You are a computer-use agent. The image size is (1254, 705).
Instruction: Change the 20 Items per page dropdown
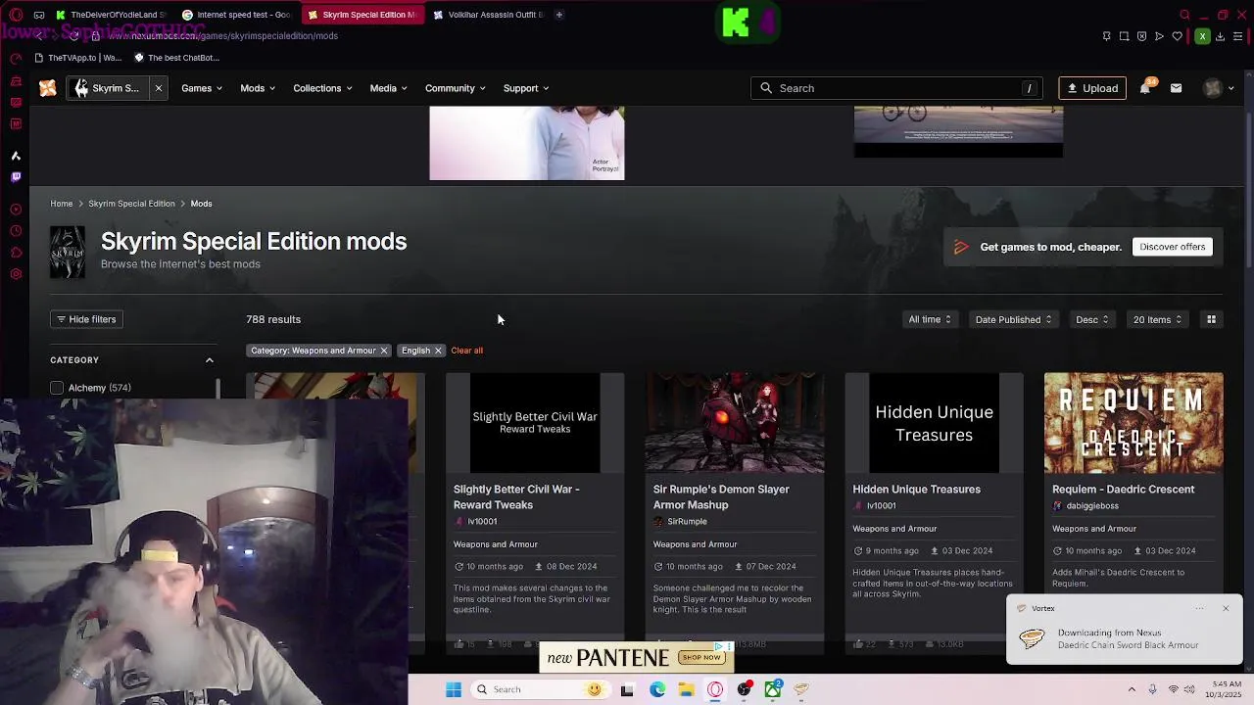[x=1157, y=319]
